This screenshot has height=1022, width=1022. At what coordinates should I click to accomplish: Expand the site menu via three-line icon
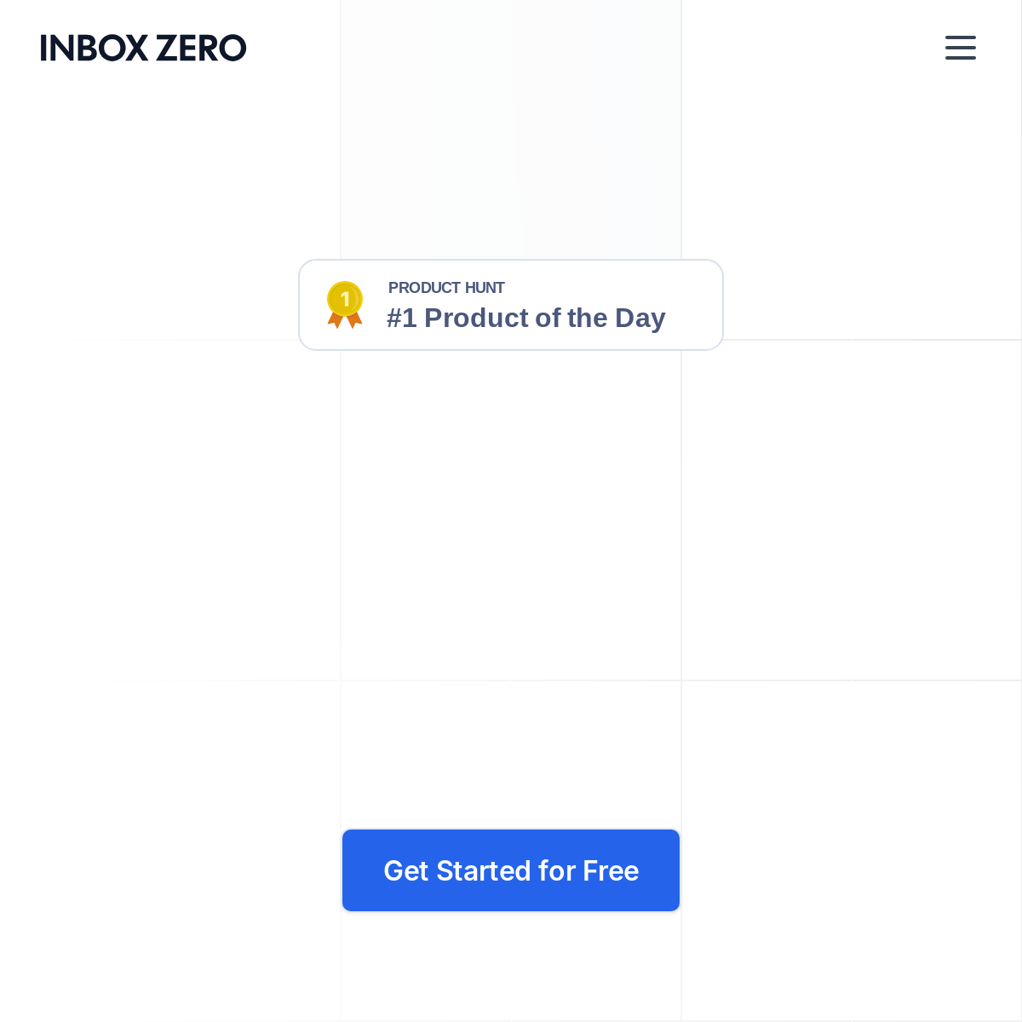pyautogui.click(x=960, y=48)
